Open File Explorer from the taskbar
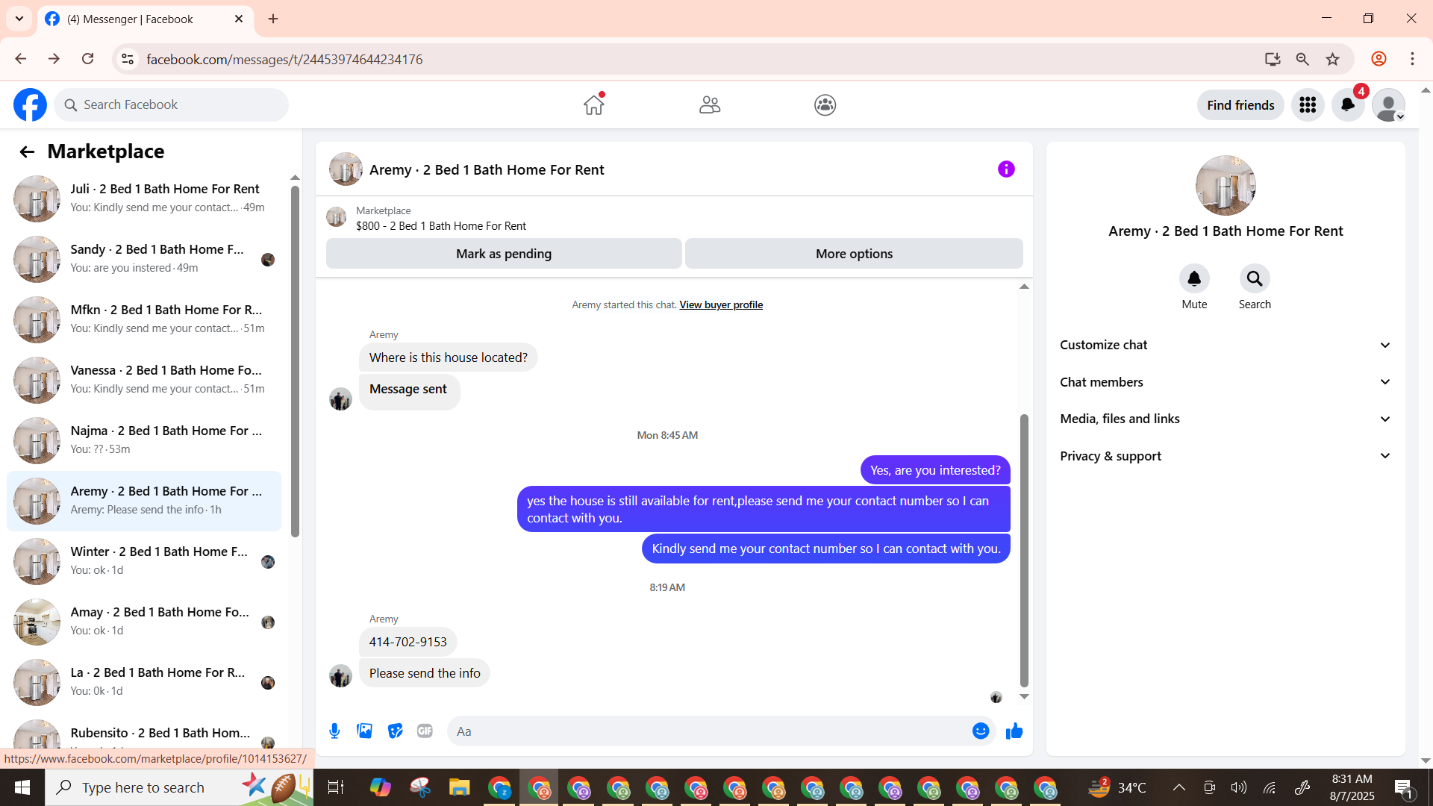Viewport: 1433px width, 806px height. pos(459,787)
